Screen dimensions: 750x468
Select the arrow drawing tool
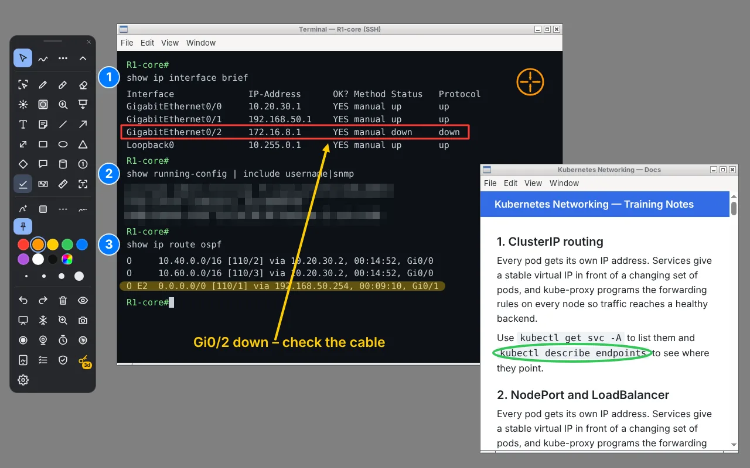coord(83,125)
